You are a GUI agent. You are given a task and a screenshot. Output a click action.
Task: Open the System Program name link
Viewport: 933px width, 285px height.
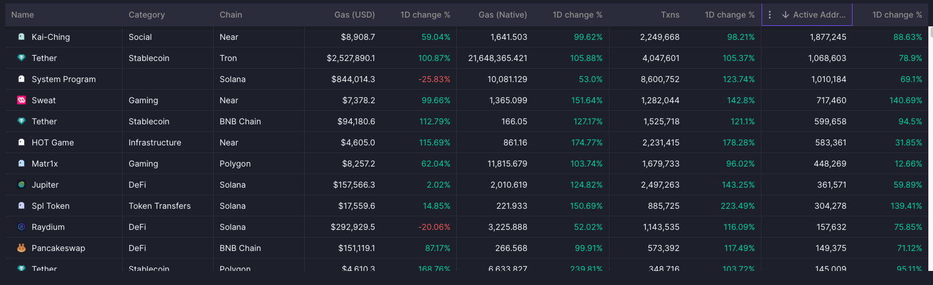point(63,79)
